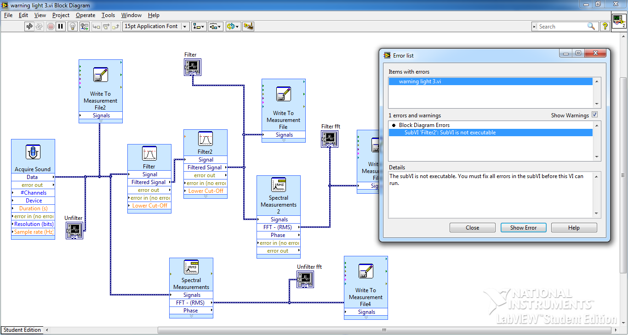
Task: Open the Tools menu
Action: (x=108, y=15)
